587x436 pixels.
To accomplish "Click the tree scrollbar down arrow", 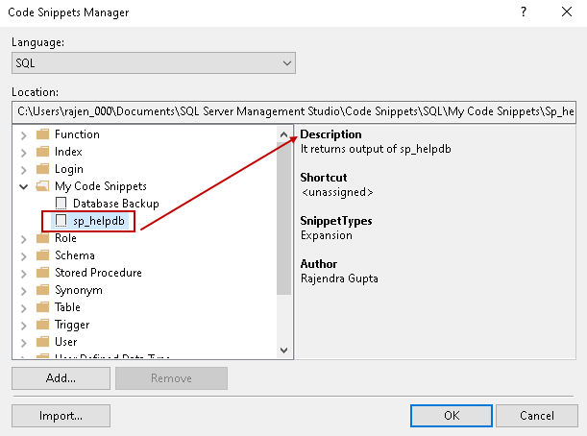I will [x=283, y=351].
